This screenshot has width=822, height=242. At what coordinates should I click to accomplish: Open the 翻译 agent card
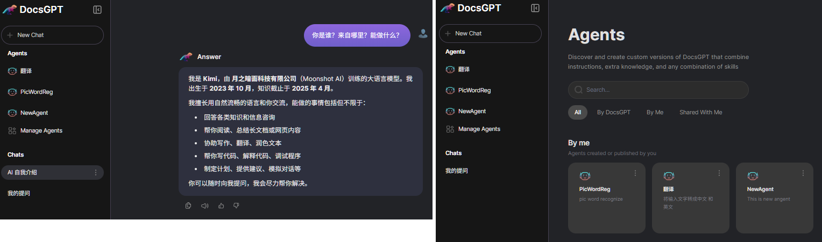click(691, 198)
